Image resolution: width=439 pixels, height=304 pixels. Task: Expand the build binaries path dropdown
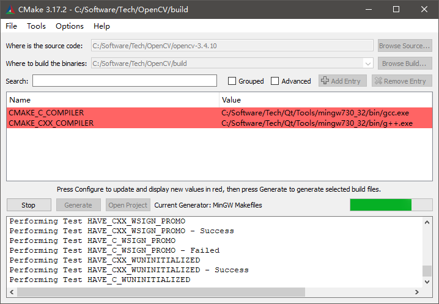368,63
